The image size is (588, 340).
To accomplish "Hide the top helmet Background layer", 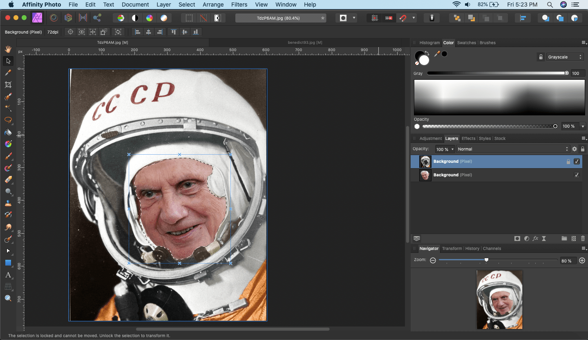I will pyautogui.click(x=577, y=162).
